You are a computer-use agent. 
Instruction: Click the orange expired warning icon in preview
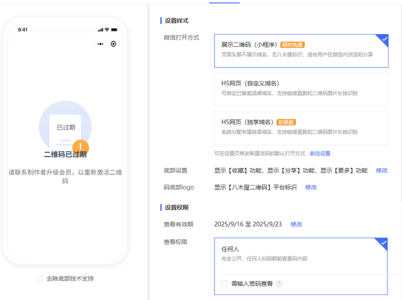[80, 148]
